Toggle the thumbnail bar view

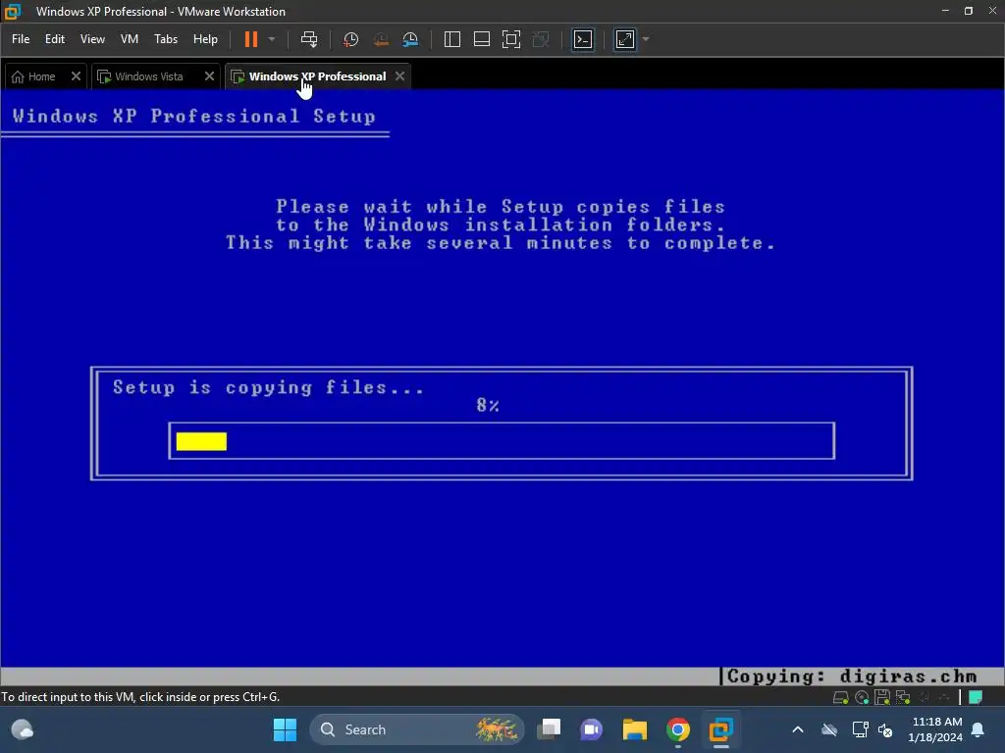481,39
